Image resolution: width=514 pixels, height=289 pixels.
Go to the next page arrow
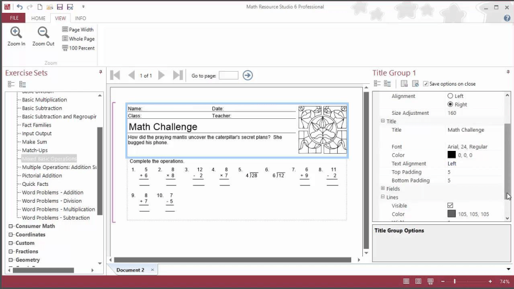point(162,75)
